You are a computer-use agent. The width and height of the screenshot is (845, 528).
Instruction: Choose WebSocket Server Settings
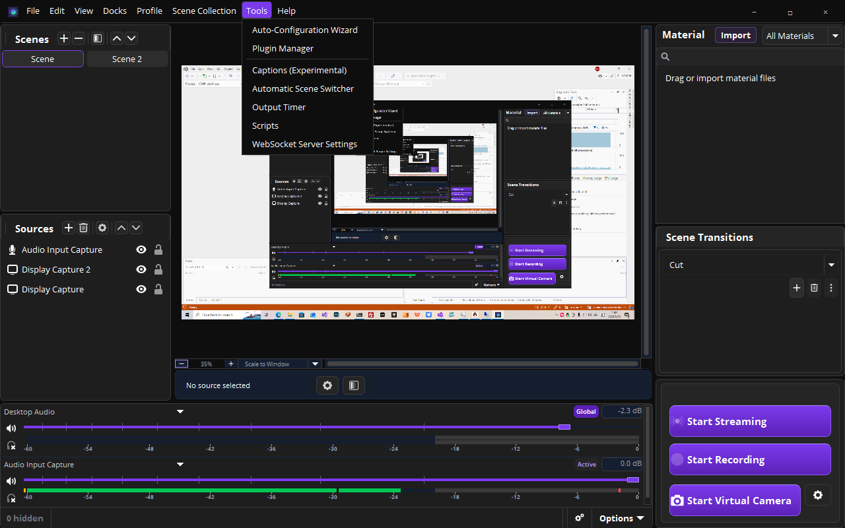tap(304, 144)
